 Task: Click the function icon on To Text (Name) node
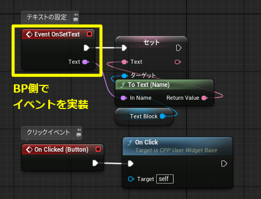(123, 85)
